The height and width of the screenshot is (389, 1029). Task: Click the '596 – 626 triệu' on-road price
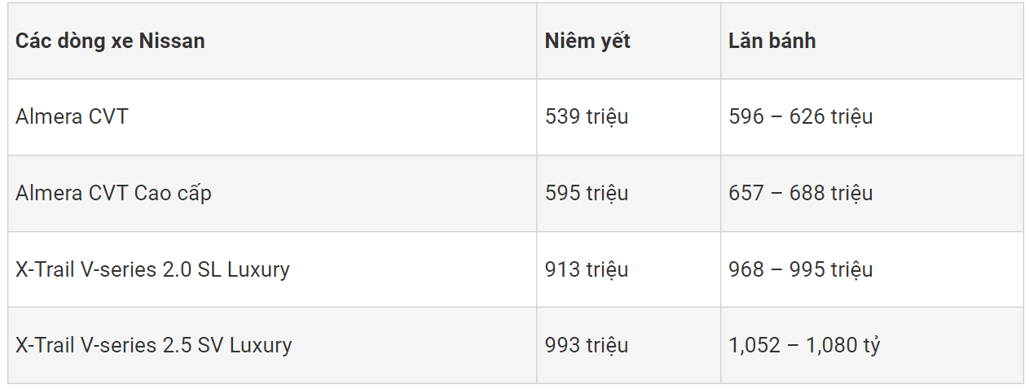coord(800,116)
